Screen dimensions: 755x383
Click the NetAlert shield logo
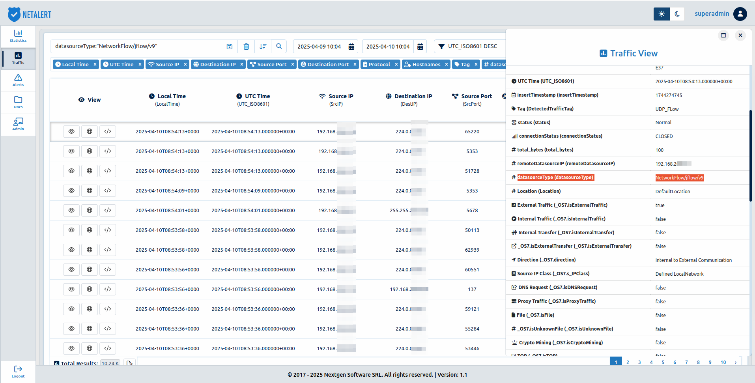tap(14, 15)
